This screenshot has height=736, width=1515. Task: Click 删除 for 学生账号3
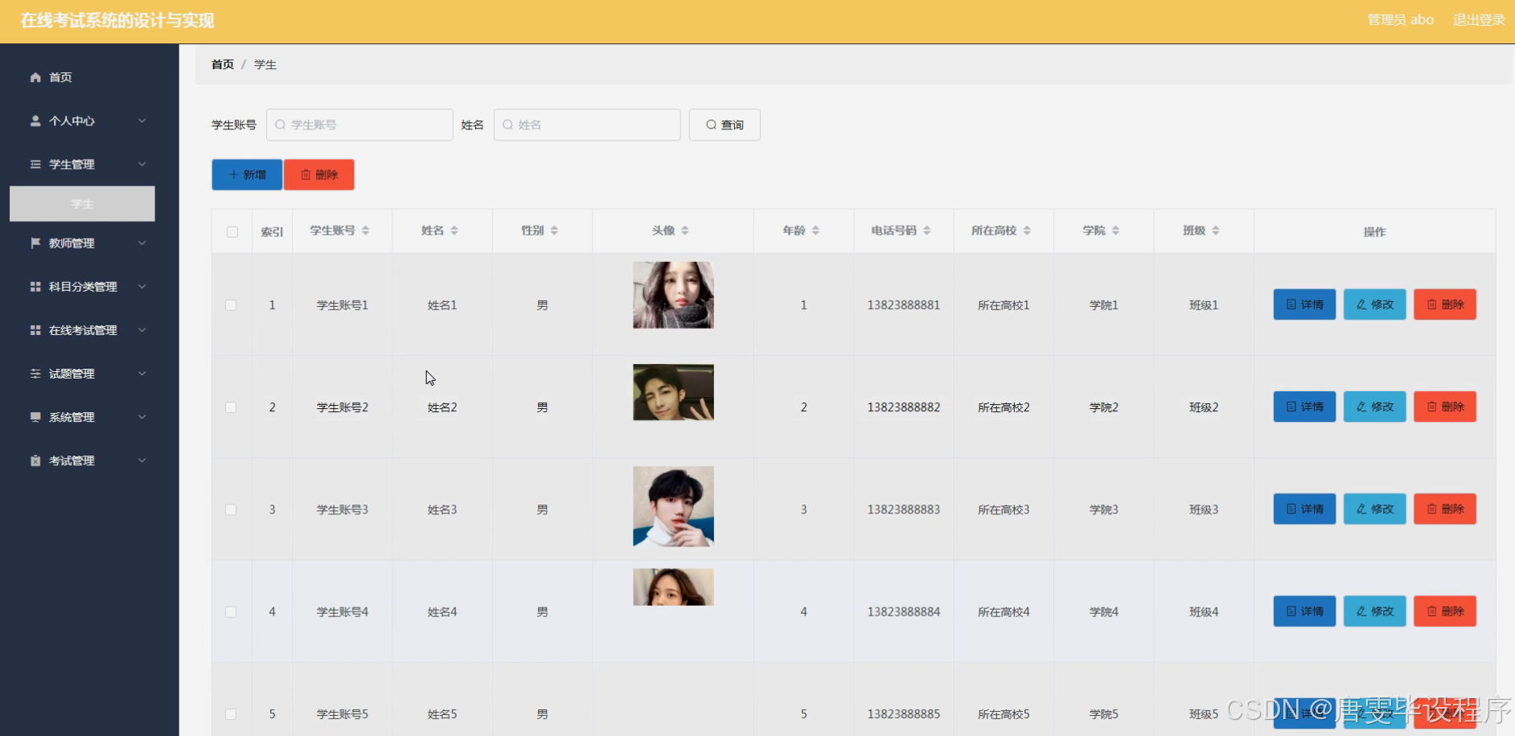tap(1445, 509)
